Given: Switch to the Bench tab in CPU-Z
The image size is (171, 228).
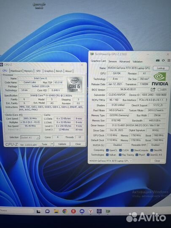Looking at the screenshot, I should pos(59,71).
